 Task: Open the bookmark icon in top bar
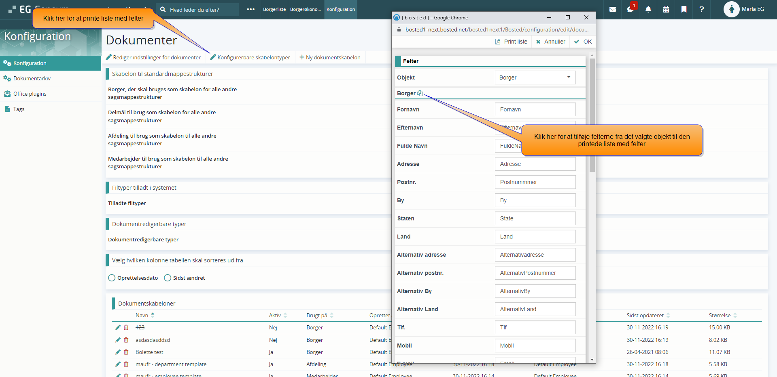tap(684, 9)
